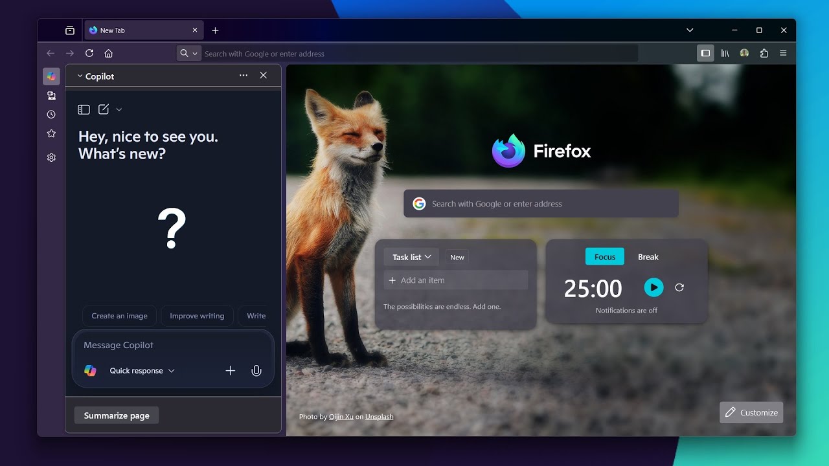
Task: Start the focus timer play button
Action: (653, 287)
